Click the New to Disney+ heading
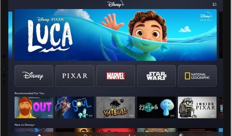 pyautogui.click(x=25, y=125)
